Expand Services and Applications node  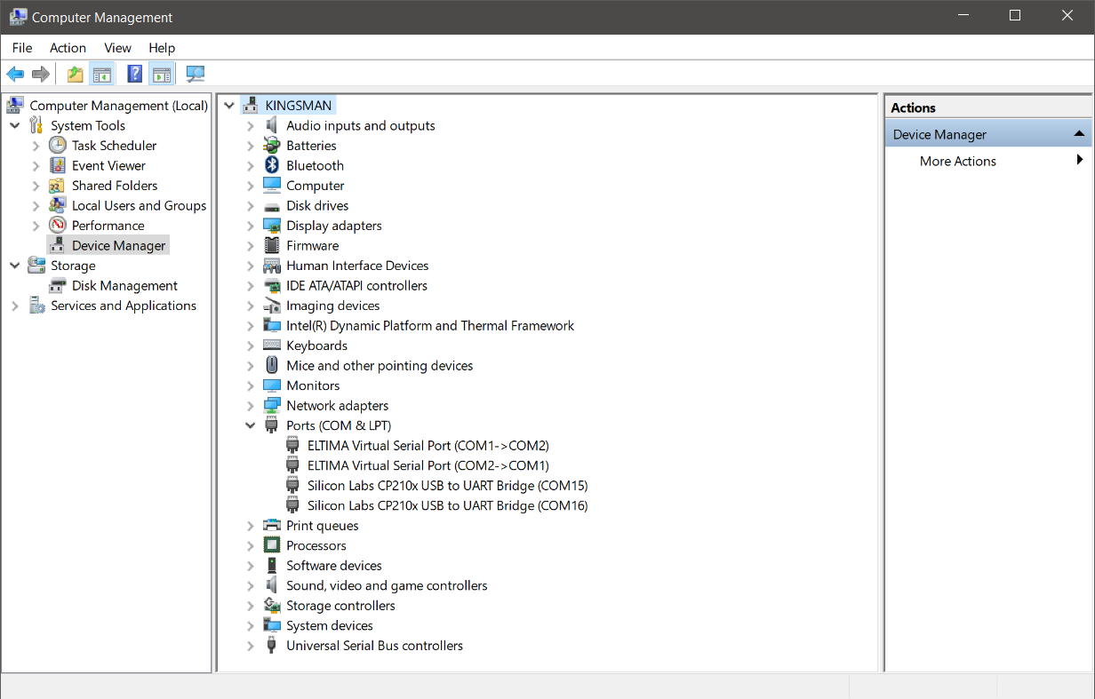coord(15,306)
